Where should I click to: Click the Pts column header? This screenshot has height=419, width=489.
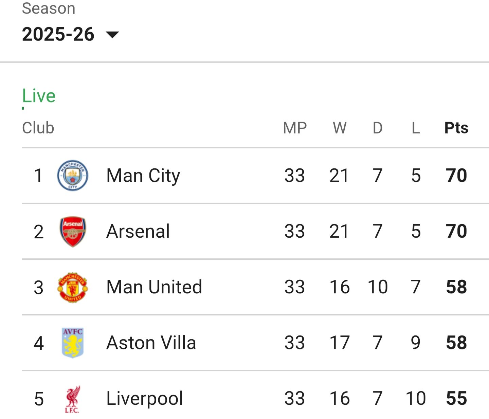click(x=456, y=128)
